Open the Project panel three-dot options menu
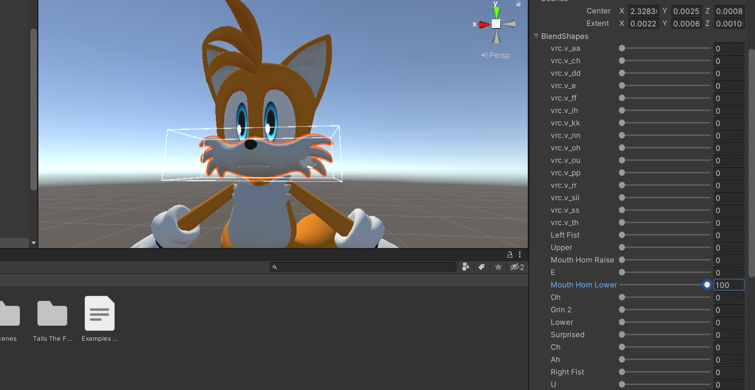The height and width of the screenshot is (390, 755). coord(520,255)
